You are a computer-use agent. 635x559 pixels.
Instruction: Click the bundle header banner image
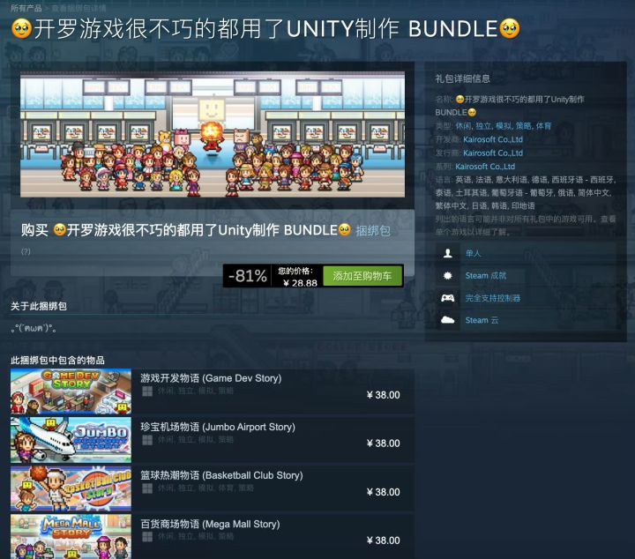pos(213,134)
